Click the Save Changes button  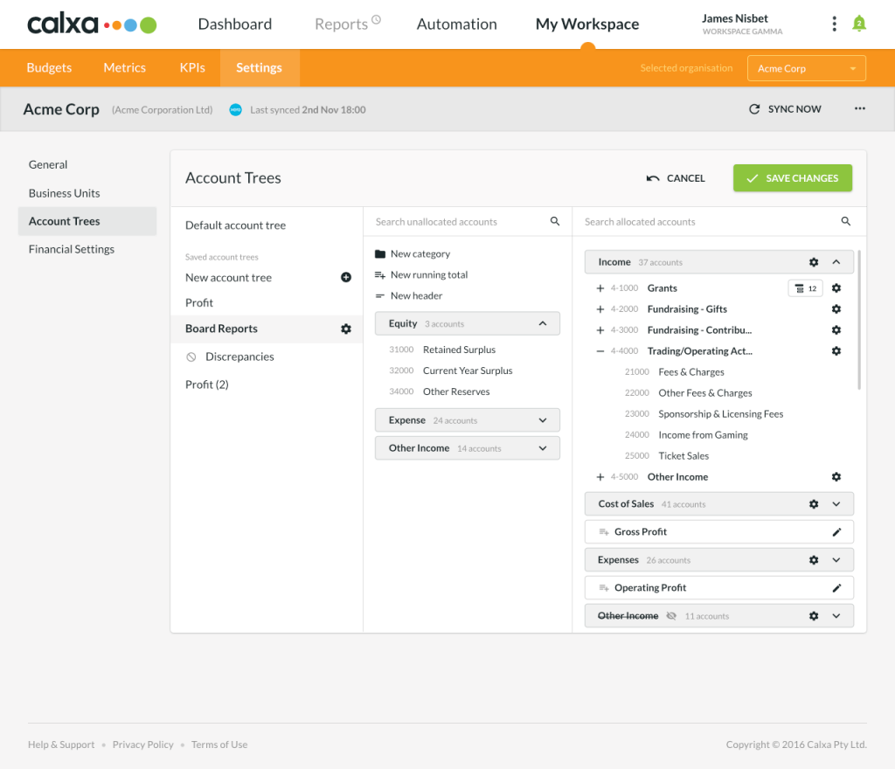coord(792,178)
